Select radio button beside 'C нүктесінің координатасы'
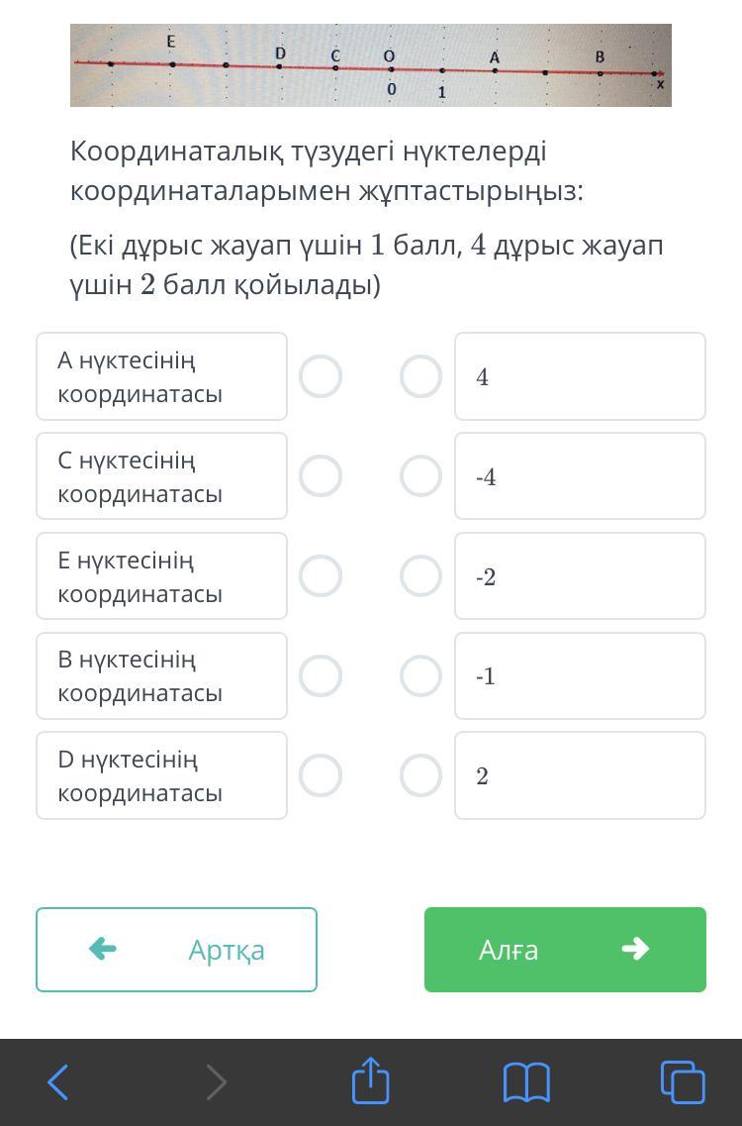 321,476
